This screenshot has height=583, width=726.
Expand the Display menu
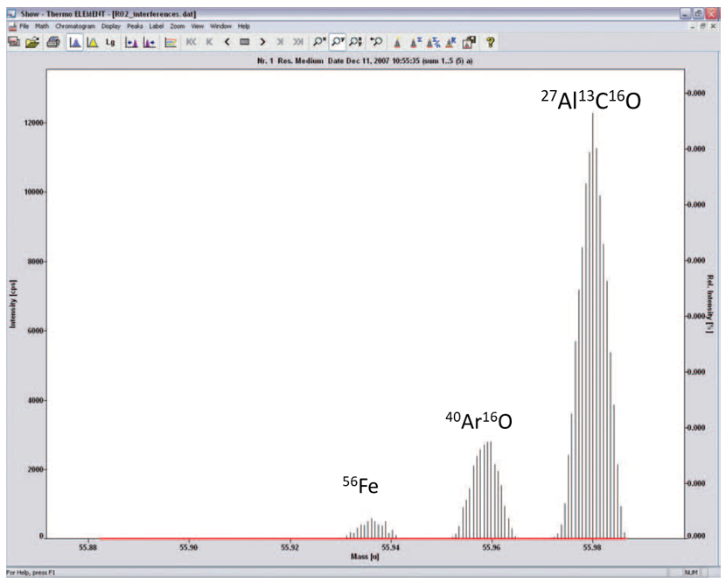[111, 26]
